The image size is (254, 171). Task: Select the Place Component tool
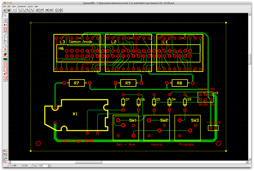point(5,30)
